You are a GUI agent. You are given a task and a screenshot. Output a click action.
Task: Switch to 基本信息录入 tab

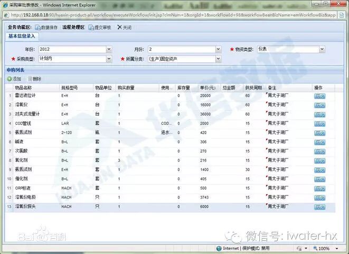pyautogui.click(x=22, y=36)
